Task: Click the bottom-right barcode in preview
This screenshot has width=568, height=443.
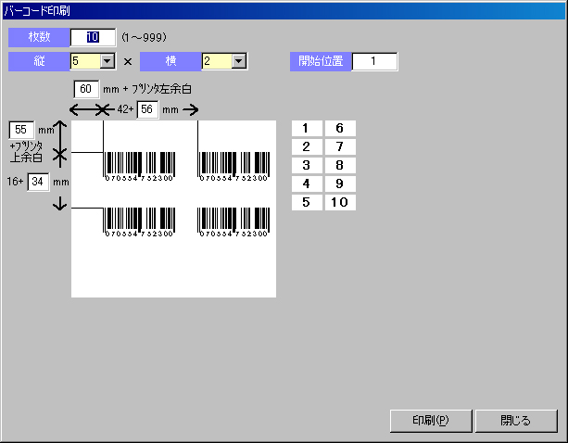Action: (x=234, y=222)
